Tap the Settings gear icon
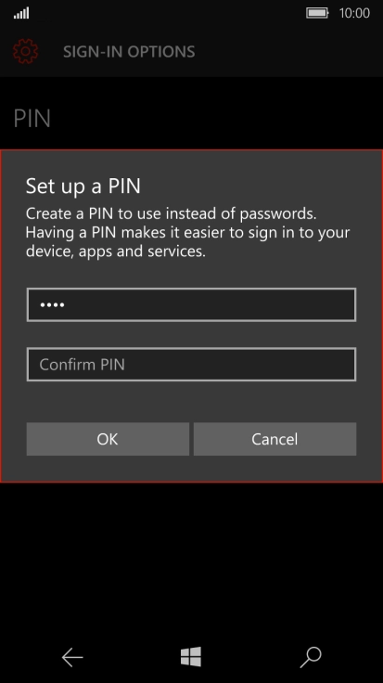The height and width of the screenshot is (683, 383). pyautogui.click(x=25, y=51)
